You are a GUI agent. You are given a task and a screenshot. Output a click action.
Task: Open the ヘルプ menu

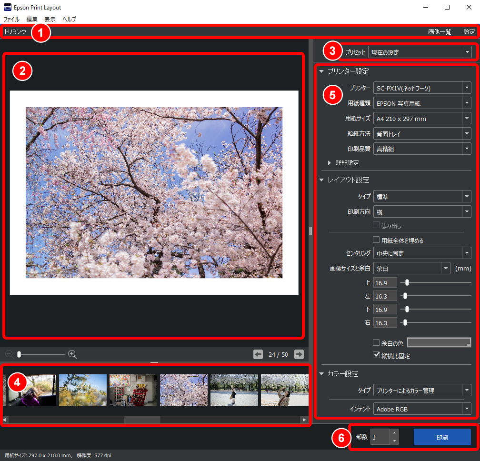click(x=69, y=19)
